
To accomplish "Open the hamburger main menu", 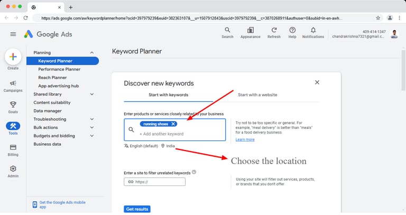I will coord(13,34).
